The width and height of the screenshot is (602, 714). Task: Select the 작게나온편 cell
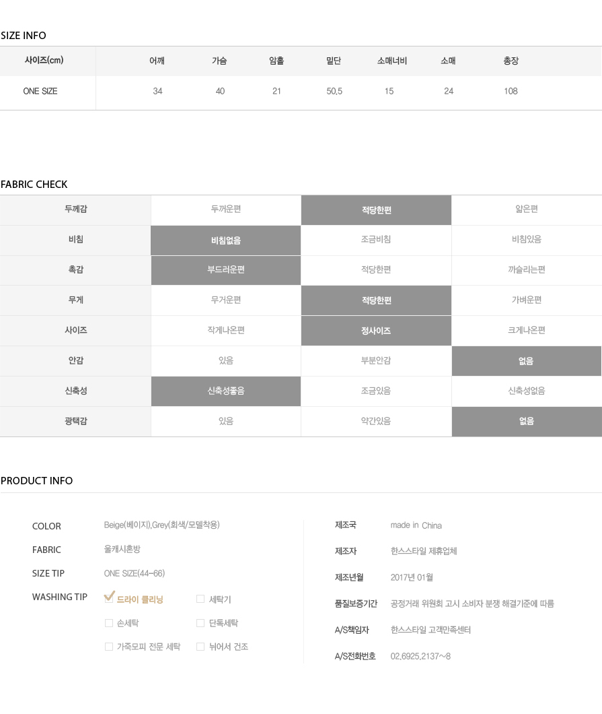coord(226,331)
